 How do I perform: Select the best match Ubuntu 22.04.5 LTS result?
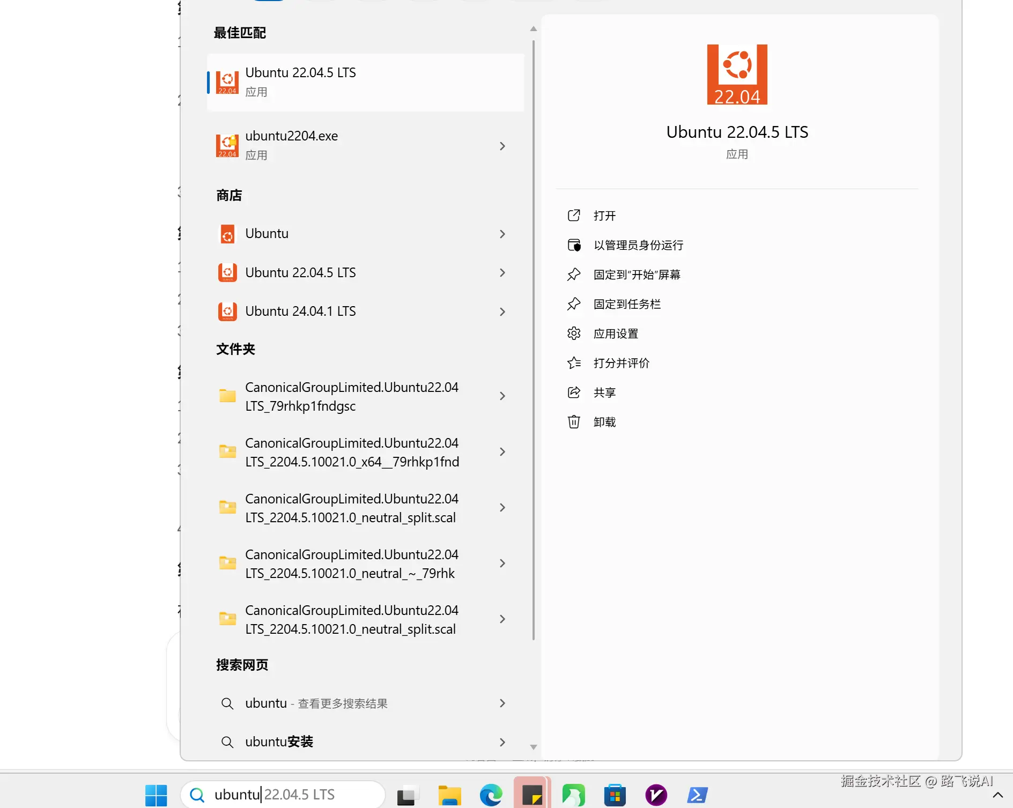point(365,82)
